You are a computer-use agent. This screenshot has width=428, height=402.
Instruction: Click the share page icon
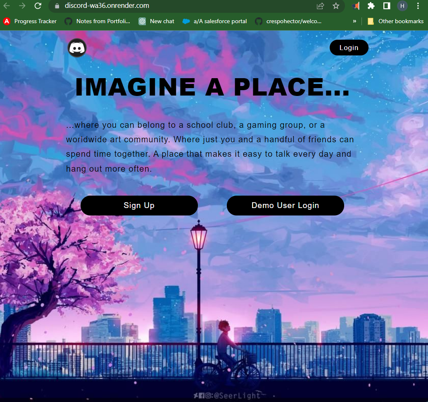pyautogui.click(x=321, y=6)
